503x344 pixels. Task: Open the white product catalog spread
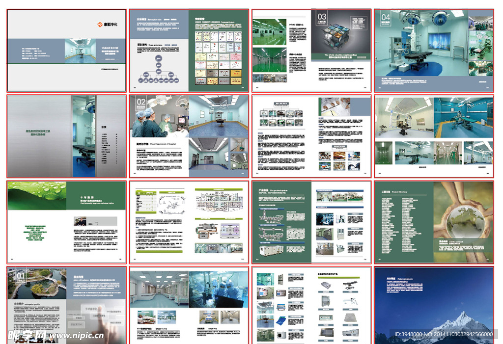[311, 305]
